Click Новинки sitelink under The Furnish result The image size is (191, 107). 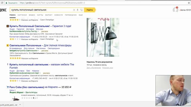36,71
